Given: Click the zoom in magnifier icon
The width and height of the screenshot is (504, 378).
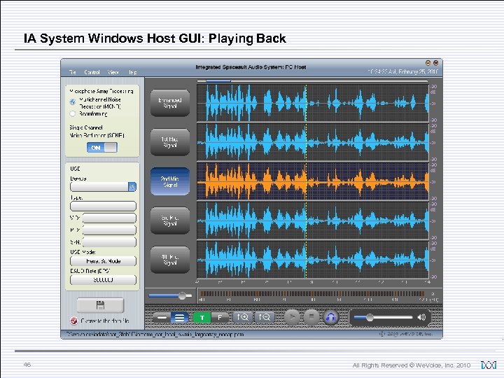Looking at the screenshot, I should pos(243,317).
